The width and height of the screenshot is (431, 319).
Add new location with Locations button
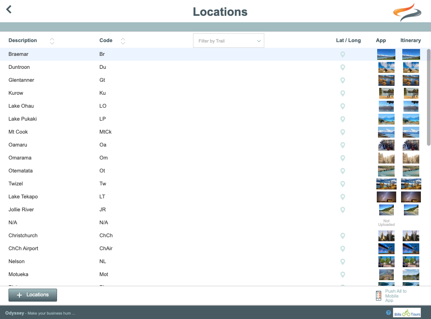click(33, 295)
